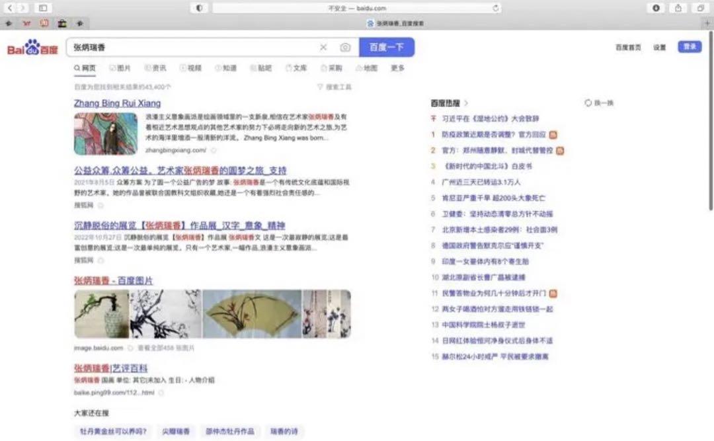Image resolution: width=714 pixels, height=441 pixels.
Task: Open the 肯尼亚严重干旱 hot topic
Action: (x=493, y=198)
